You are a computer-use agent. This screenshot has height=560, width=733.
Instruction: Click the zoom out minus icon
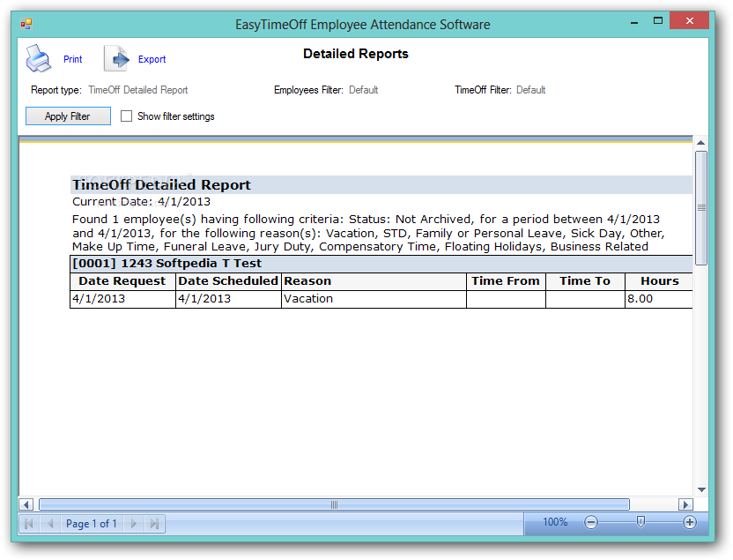pos(591,522)
